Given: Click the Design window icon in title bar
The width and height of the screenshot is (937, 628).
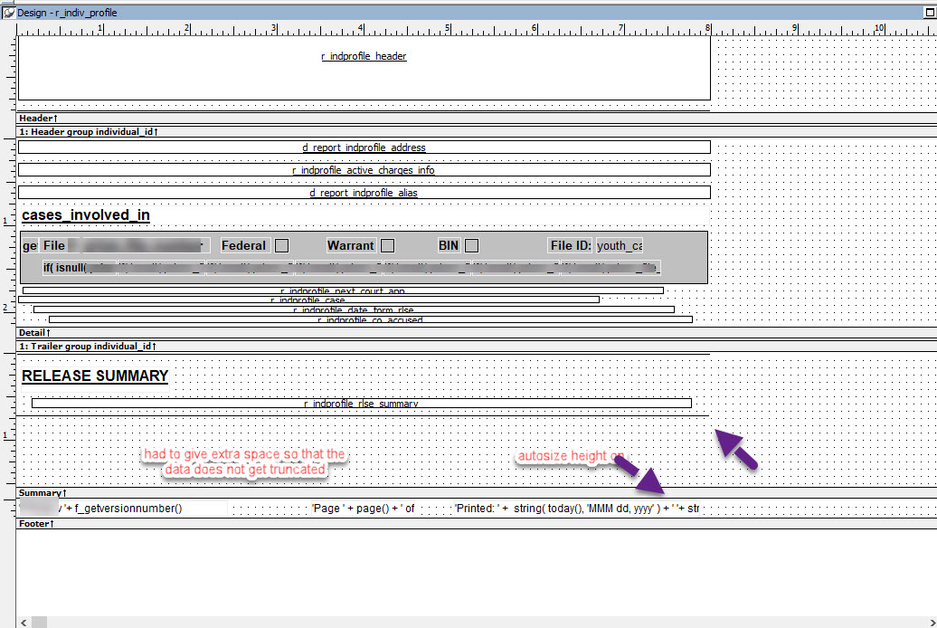Looking at the screenshot, I should (x=8, y=13).
